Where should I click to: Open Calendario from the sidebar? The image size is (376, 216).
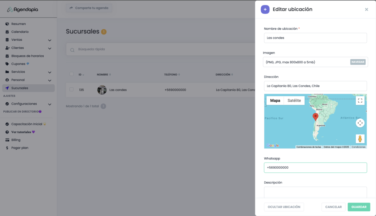20,32
